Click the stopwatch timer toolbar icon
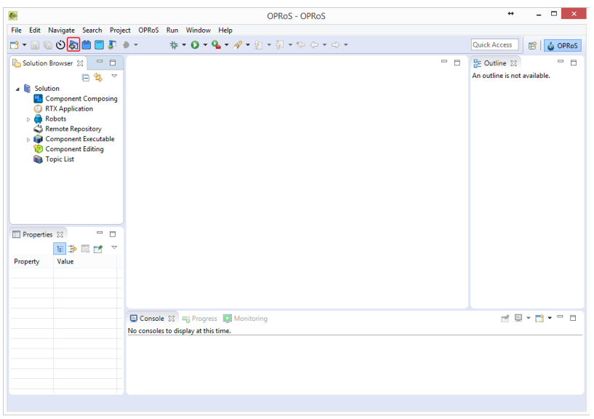Viewport: 594px width, 419px height. (x=60, y=45)
